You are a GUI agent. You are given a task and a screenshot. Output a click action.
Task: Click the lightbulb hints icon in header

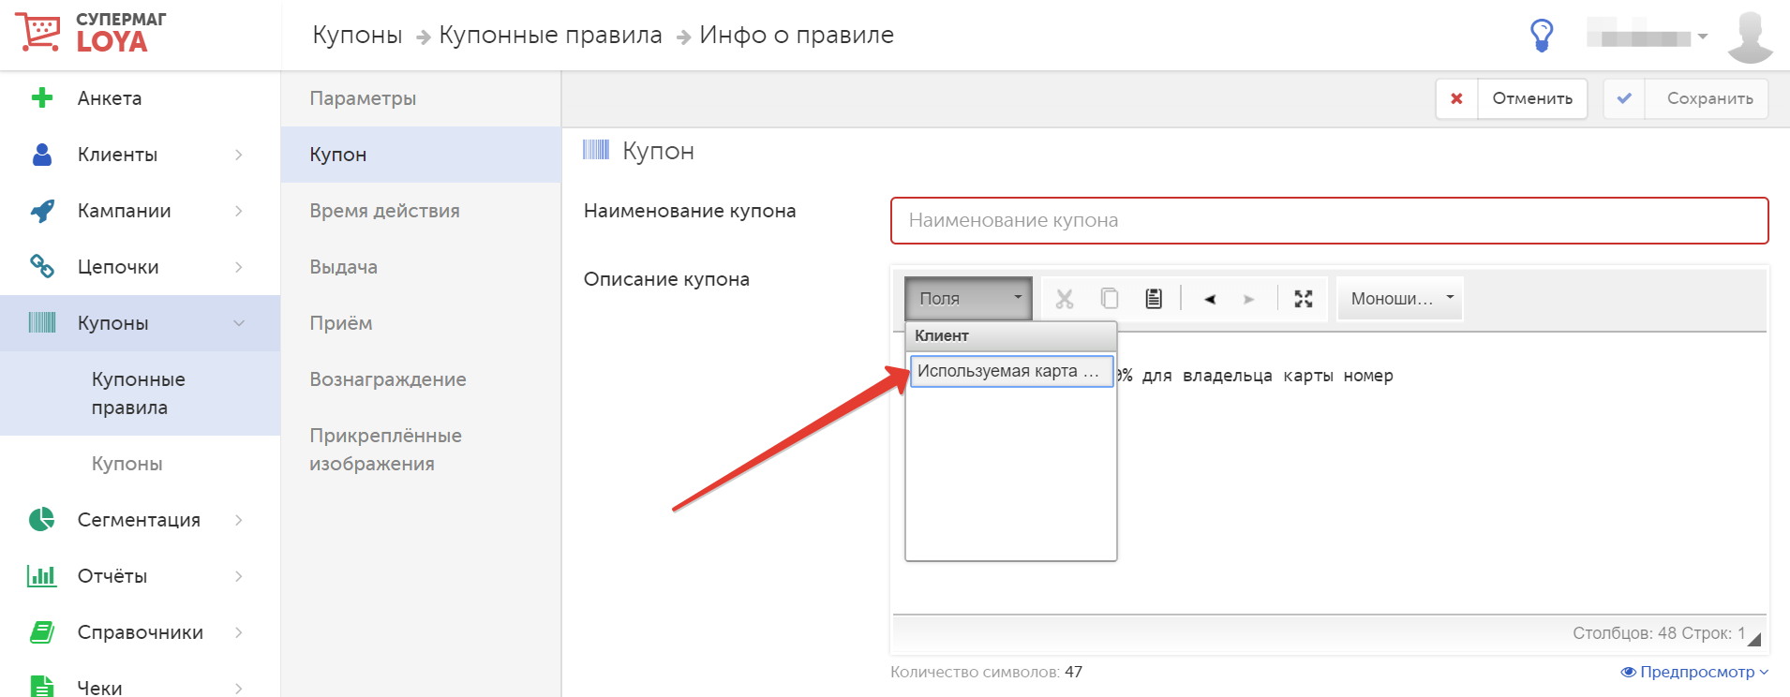click(x=1542, y=36)
